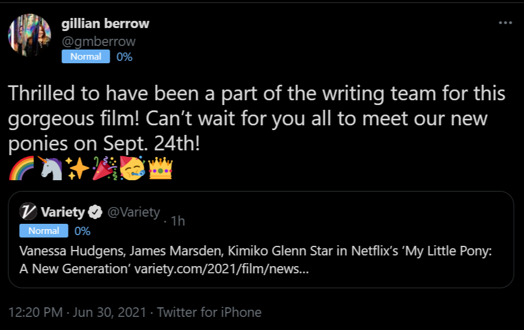Click the sparkles emoji in the tweet

77,169
